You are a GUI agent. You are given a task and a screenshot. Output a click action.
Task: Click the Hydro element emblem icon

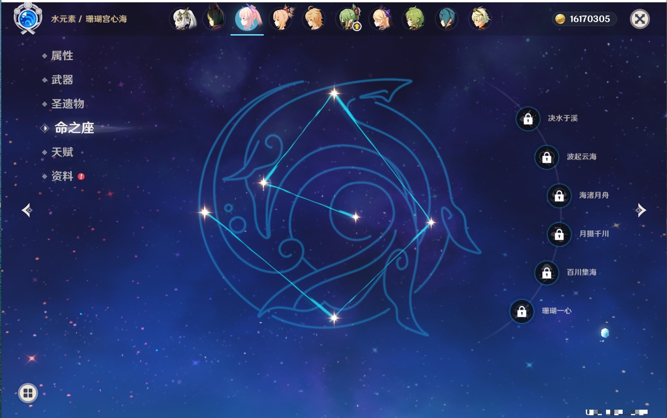28,19
